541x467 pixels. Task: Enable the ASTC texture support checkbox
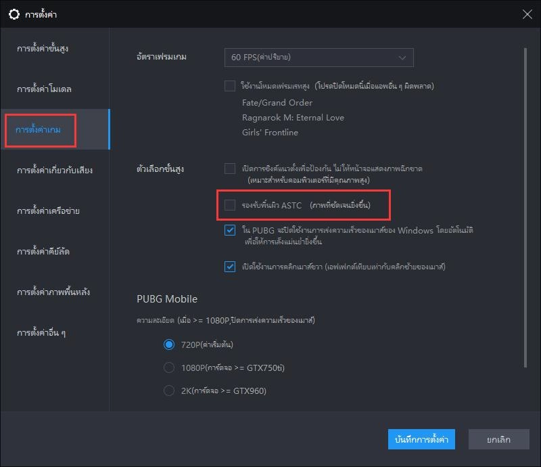[x=230, y=204]
